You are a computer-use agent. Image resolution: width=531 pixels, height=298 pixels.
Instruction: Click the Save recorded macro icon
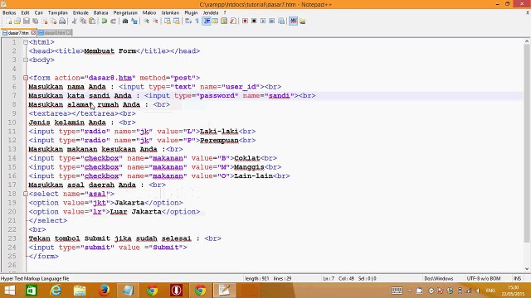point(281,21)
